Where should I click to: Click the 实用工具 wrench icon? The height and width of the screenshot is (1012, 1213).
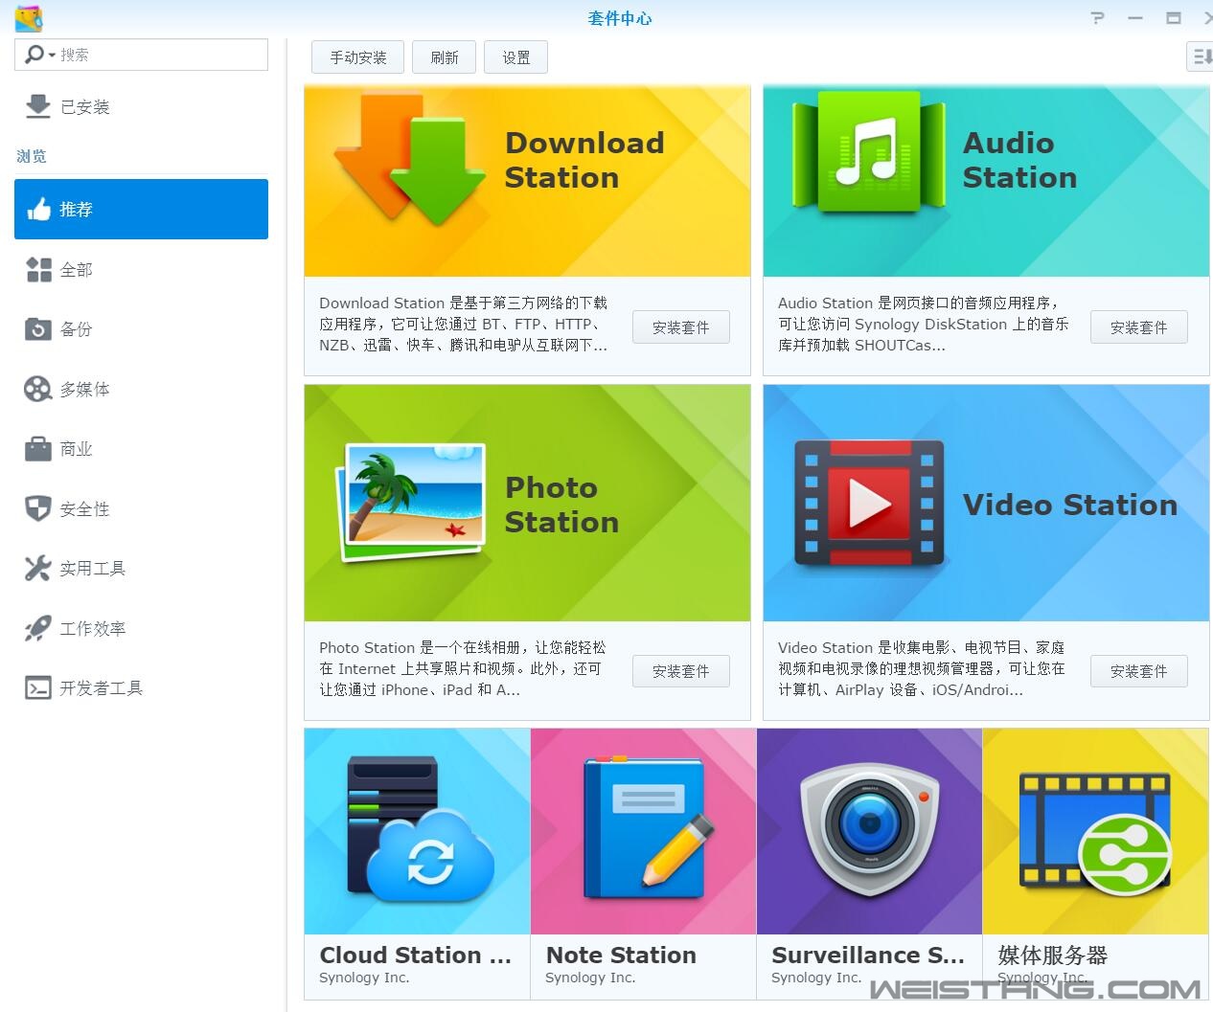[38, 568]
